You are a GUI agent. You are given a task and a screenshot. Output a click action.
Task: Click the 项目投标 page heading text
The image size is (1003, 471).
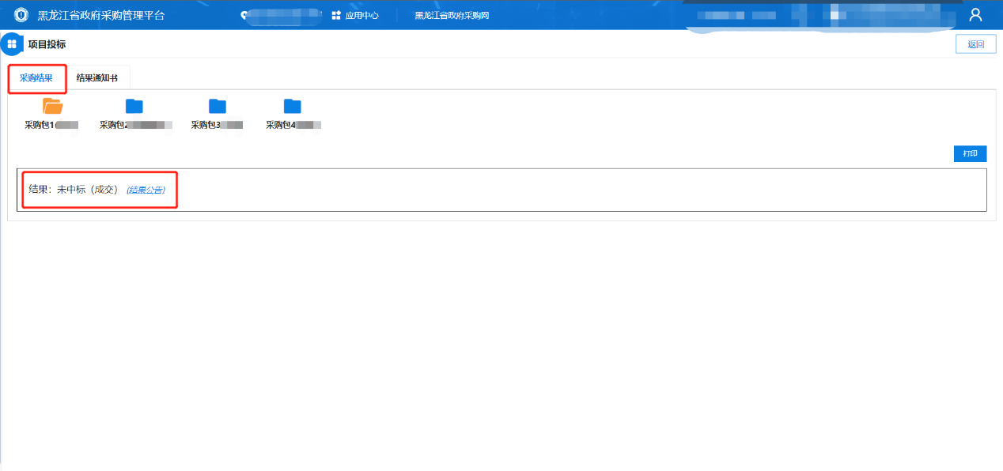point(47,44)
